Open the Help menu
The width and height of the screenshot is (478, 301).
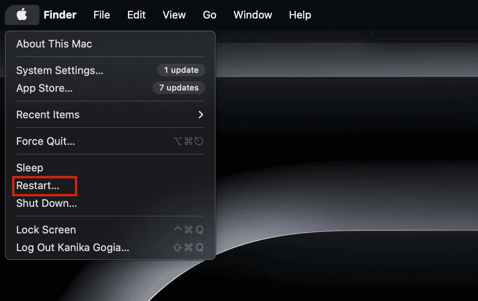pyautogui.click(x=300, y=15)
